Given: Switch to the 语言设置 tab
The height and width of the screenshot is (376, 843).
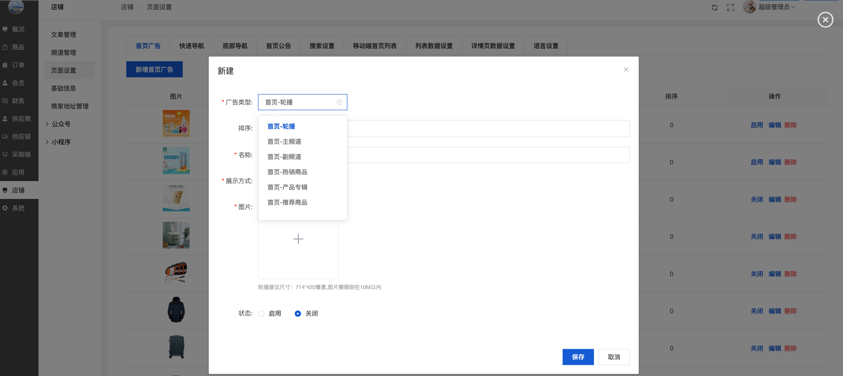Looking at the screenshot, I should click(546, 46).
